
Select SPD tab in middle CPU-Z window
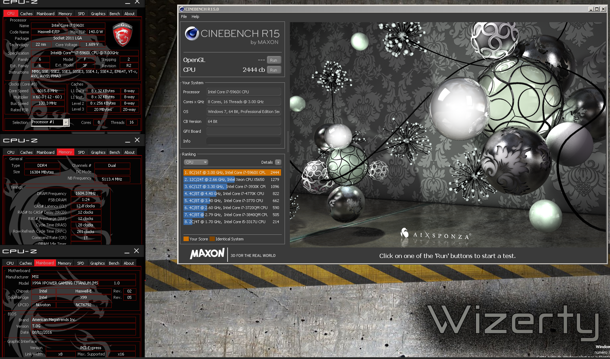point(81,152)
